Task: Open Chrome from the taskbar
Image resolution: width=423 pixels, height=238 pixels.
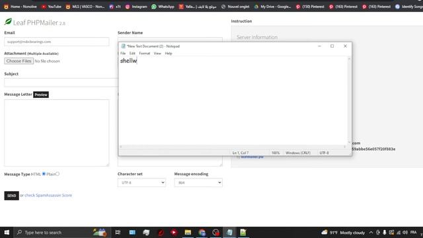Action: [x=202, y=232]
